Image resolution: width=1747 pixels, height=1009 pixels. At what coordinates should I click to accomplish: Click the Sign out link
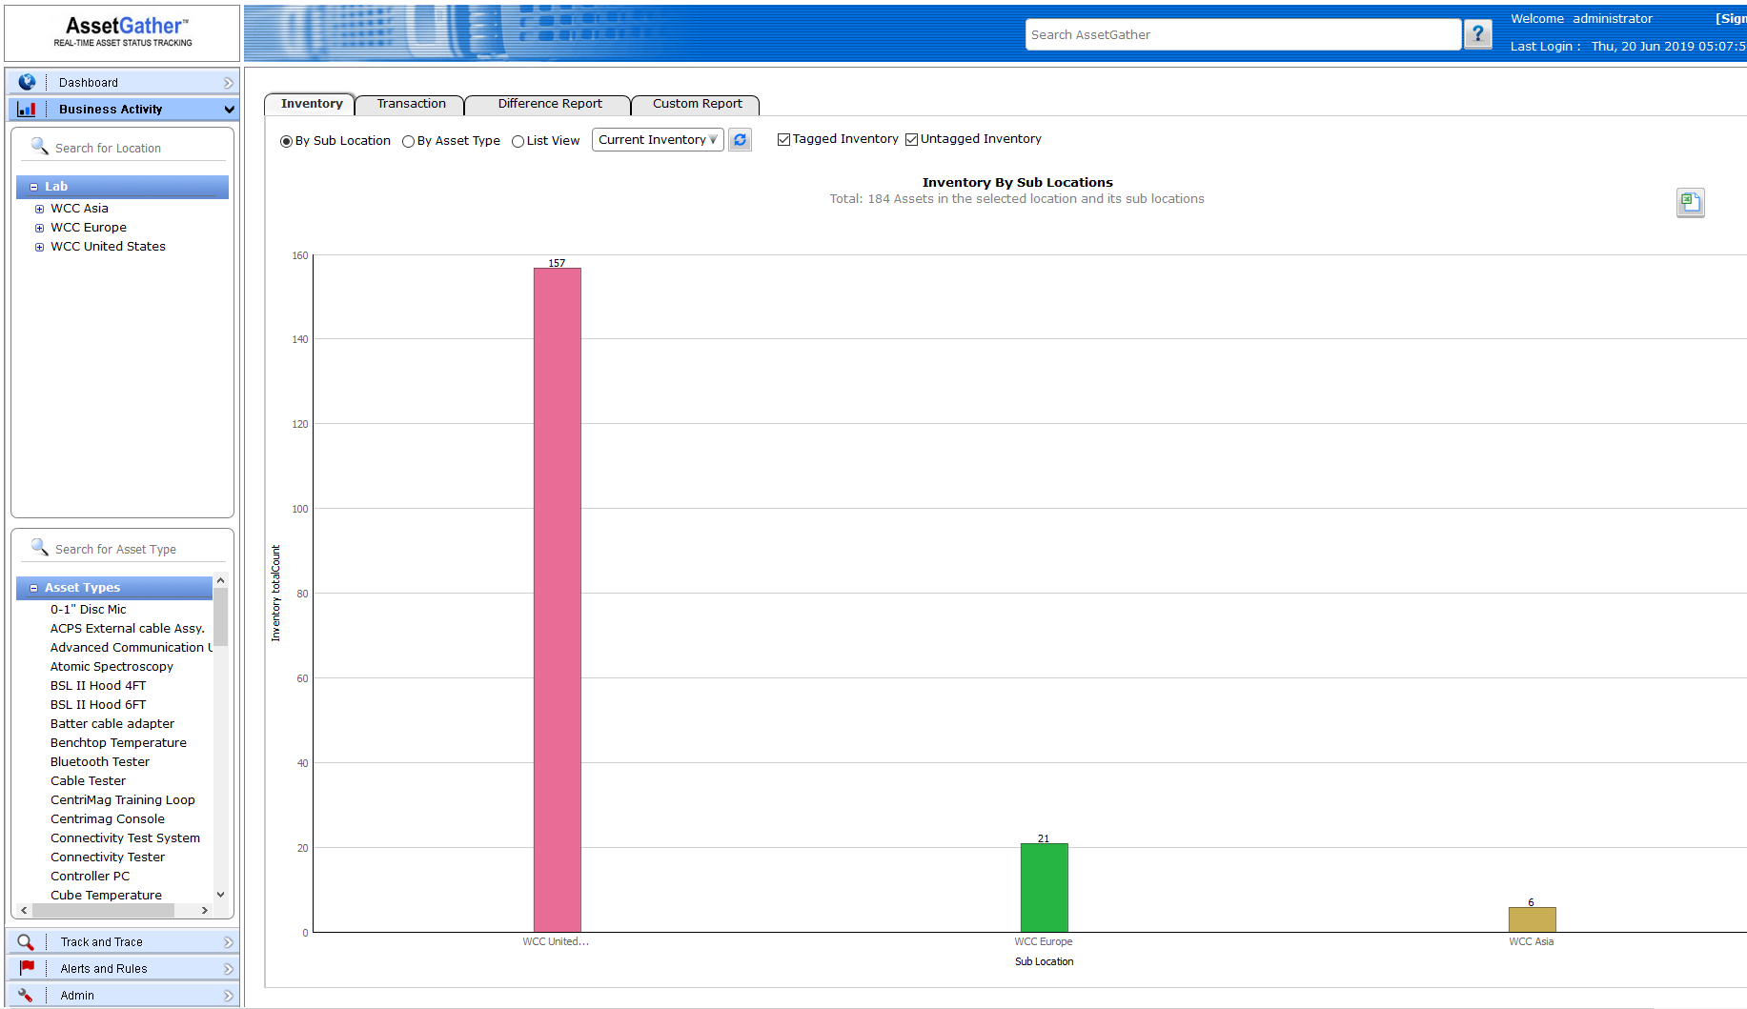click(1731, 18)
